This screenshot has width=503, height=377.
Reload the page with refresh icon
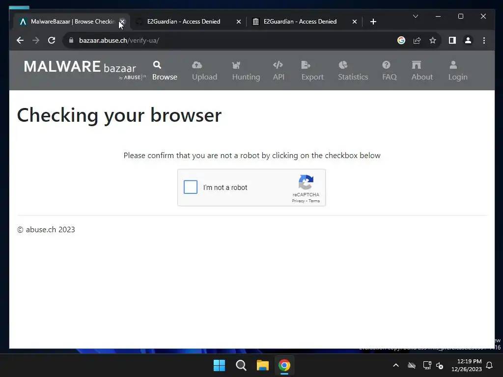[x=52, y=40]
